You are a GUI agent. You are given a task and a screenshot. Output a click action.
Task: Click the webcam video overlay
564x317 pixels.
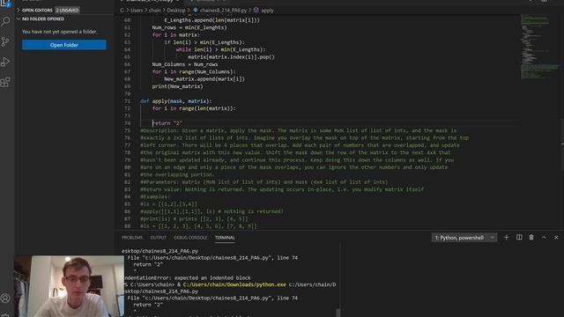(x=69, y=286)
